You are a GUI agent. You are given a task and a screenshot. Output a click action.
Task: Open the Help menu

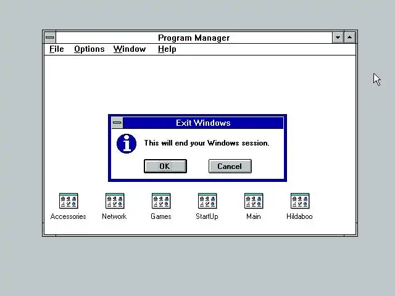tap(167, 49)
